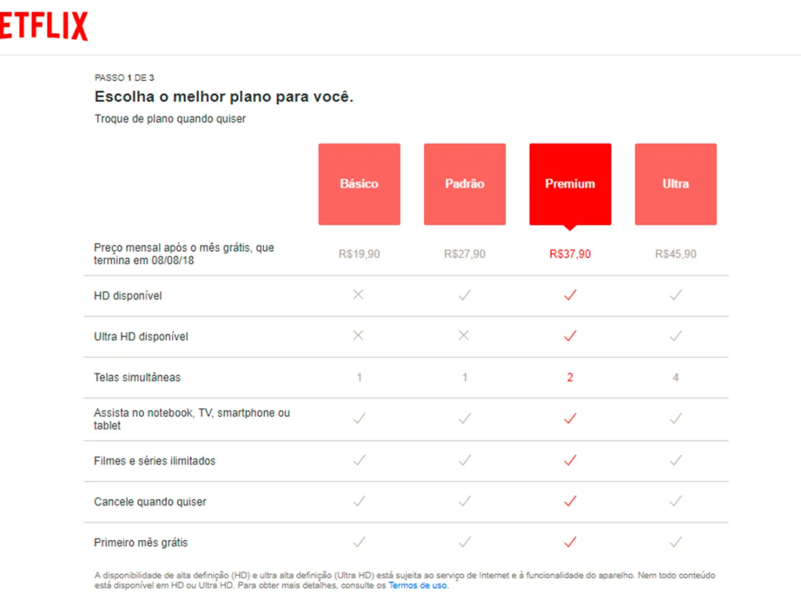Select the Padrão plan card

point(465,183)
